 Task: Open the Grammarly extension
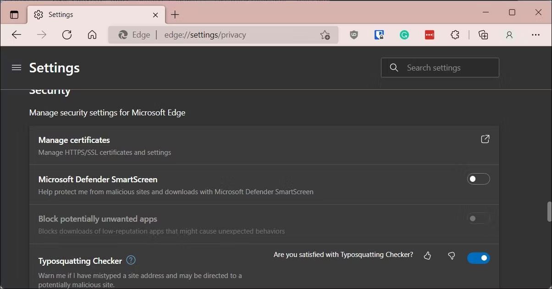coord(403,34)
